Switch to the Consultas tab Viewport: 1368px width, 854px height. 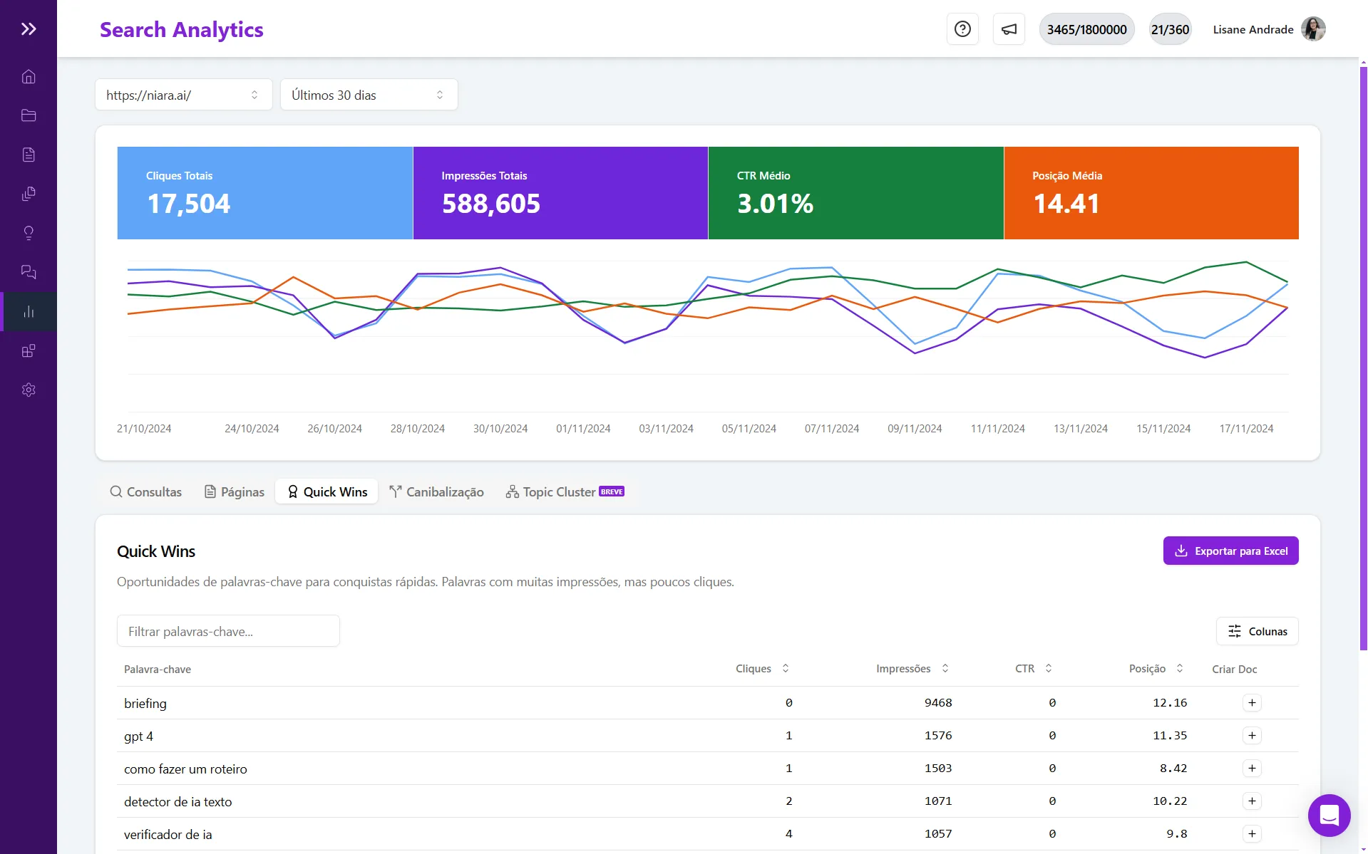(x=146, y=492)
